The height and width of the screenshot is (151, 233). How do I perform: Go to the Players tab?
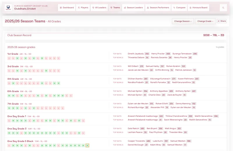(83, 8)
